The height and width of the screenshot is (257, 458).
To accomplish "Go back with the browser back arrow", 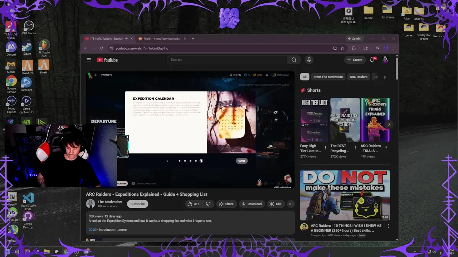I will pos(86,48).
